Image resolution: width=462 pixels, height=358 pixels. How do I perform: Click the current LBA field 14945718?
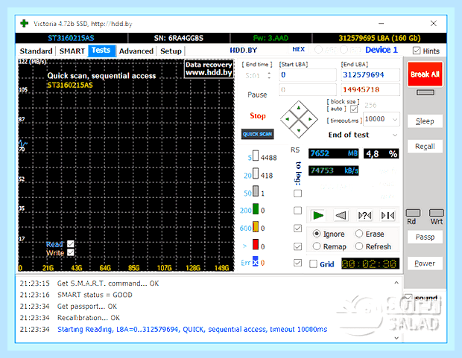(x=370, y=89)
